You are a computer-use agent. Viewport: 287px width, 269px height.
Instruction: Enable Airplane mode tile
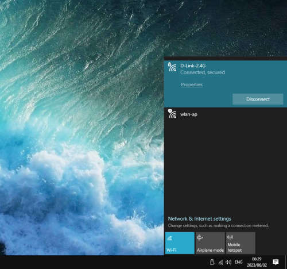[x=210, y=243]
